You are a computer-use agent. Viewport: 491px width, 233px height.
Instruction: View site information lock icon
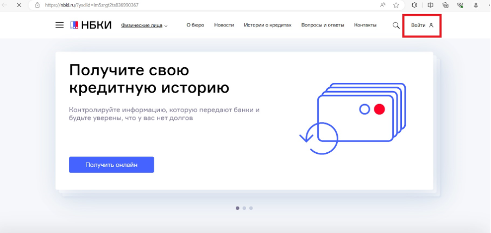pyautogui.click(x=37, y=5)
